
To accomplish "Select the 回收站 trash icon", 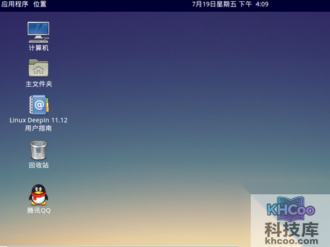I will tap(38, 150).
